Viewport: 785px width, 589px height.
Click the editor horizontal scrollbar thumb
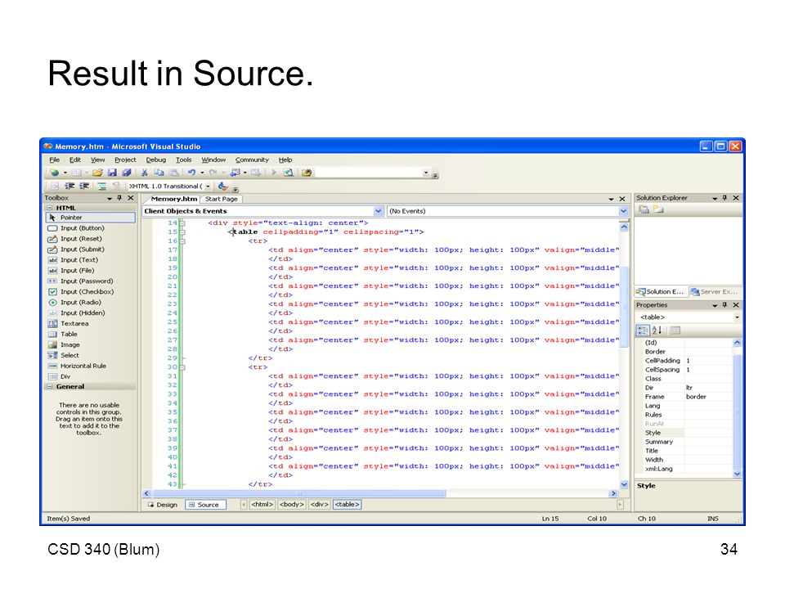(299, 493)
